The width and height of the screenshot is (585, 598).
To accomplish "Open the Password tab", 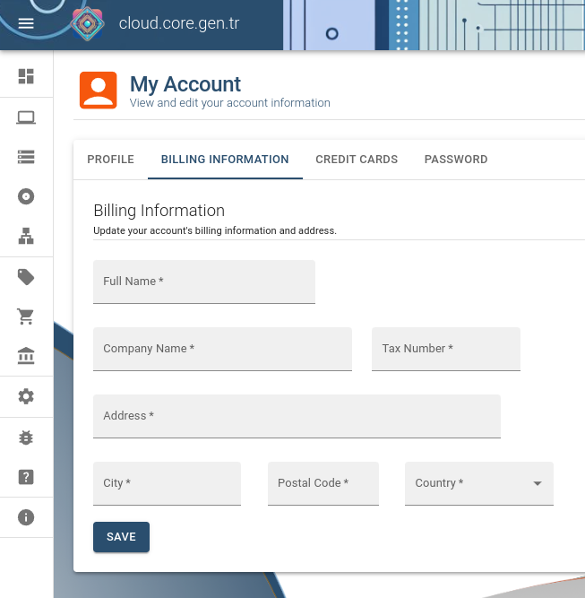I will coord(456,160).
